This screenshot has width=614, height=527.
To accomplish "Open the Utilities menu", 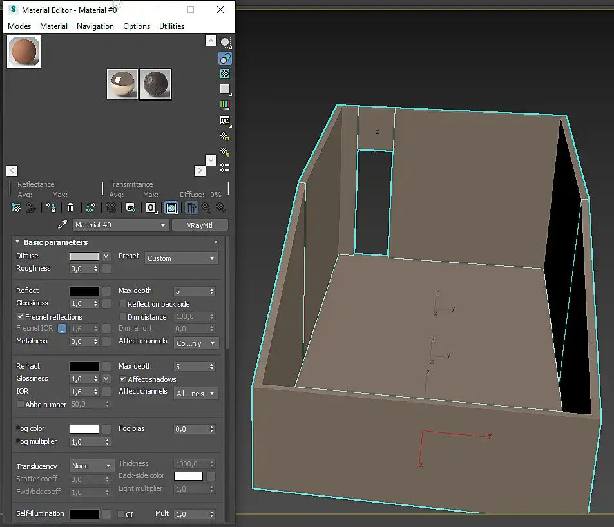I will click(x=171, y=26).
